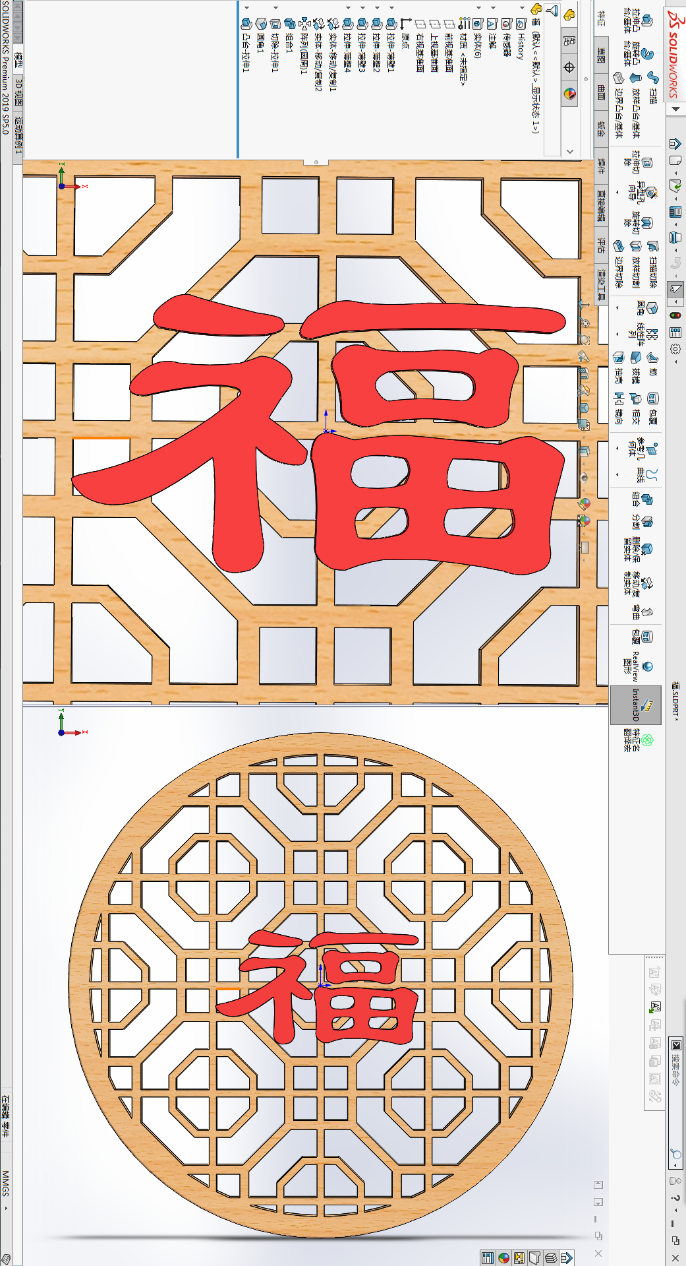
Task: Select the 放样切割 lofted cut tool
Action: pyautogui.click(x=635, y=264)
